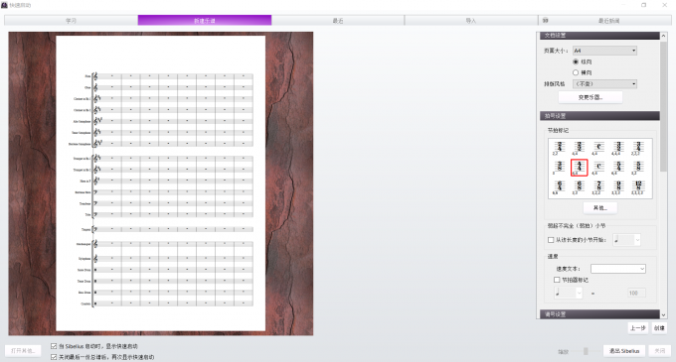This screenshot has width=676, height=362.
Task: Click 其他 for other time signatures
Action: pyautogui.click(x=600, y=207)
